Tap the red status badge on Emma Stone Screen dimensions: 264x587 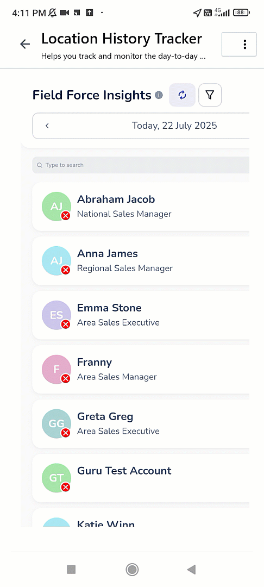tap(66, 324)
